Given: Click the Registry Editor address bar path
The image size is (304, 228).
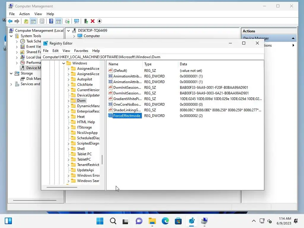Looking at the screenshot, I should click(153, 57).
